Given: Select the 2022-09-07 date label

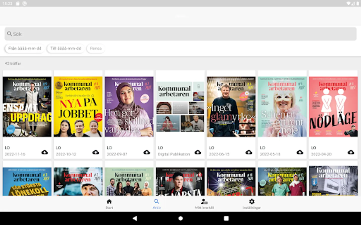Looking at the screenshot, I should coord(117,154).
